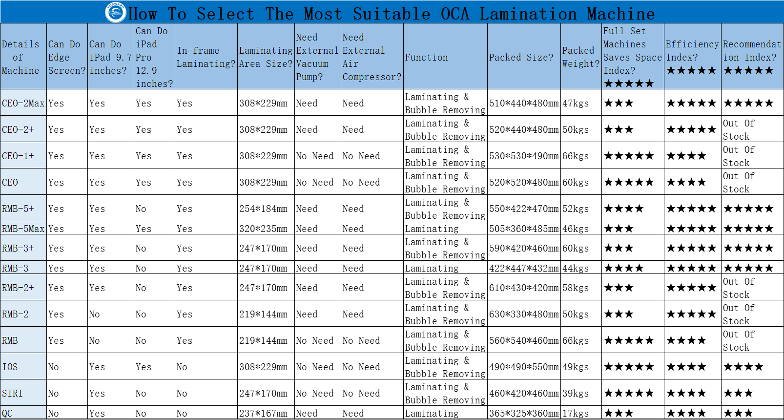Select 'Out Of Stock' in RMB-2 row
This screenshot has width=784, height=420.
coord(752,314)
